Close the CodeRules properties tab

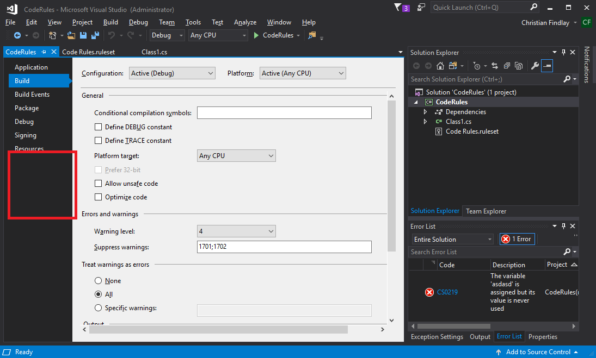53,52
